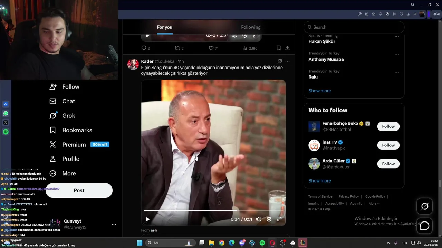The width and height of the screenshot is (442, 248).
Task: Open Bookmarks in the left sidebar
Action: [70, 130]
